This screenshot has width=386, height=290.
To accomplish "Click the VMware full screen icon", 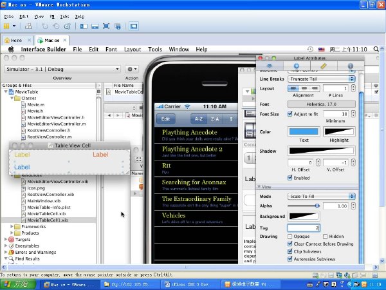I will coord(106,26).
